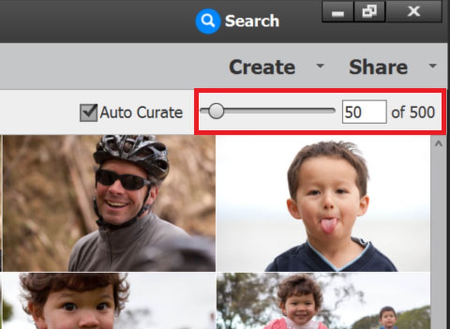Viewport: 450px width, 329px height.
Task: Open the Create menu
Action: (262, 67)
